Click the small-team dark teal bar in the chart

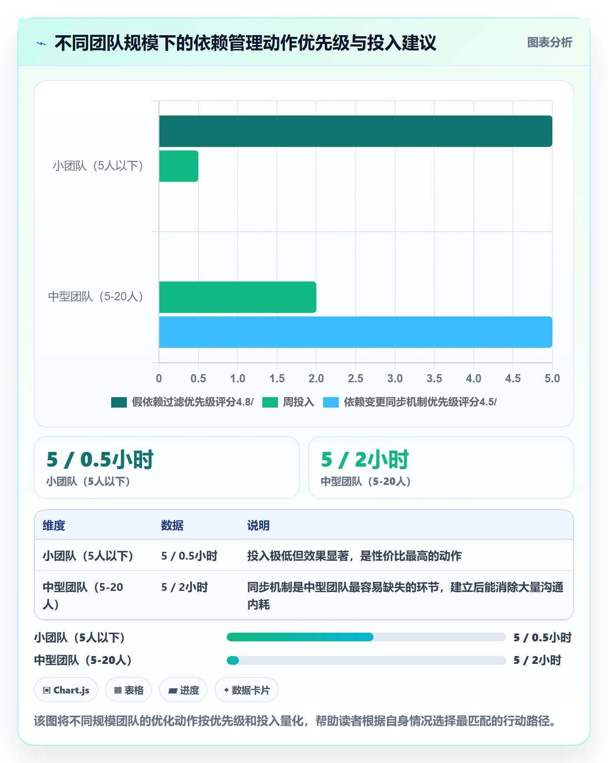356,131
